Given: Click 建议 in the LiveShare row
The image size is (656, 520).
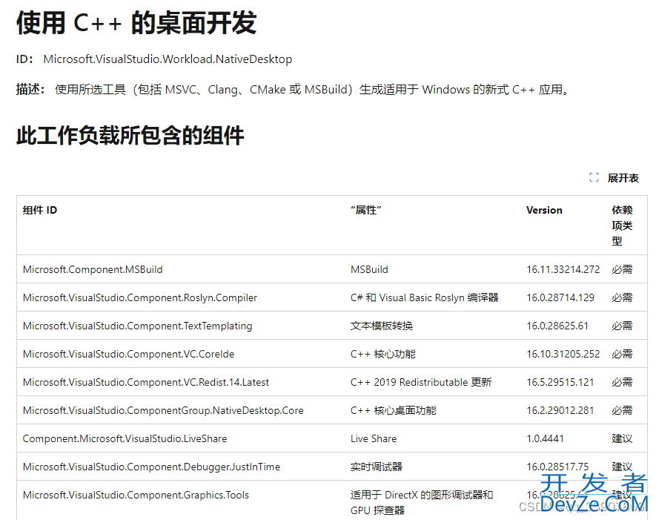Looking at the screenshot, I should click(x=622, y=439).
